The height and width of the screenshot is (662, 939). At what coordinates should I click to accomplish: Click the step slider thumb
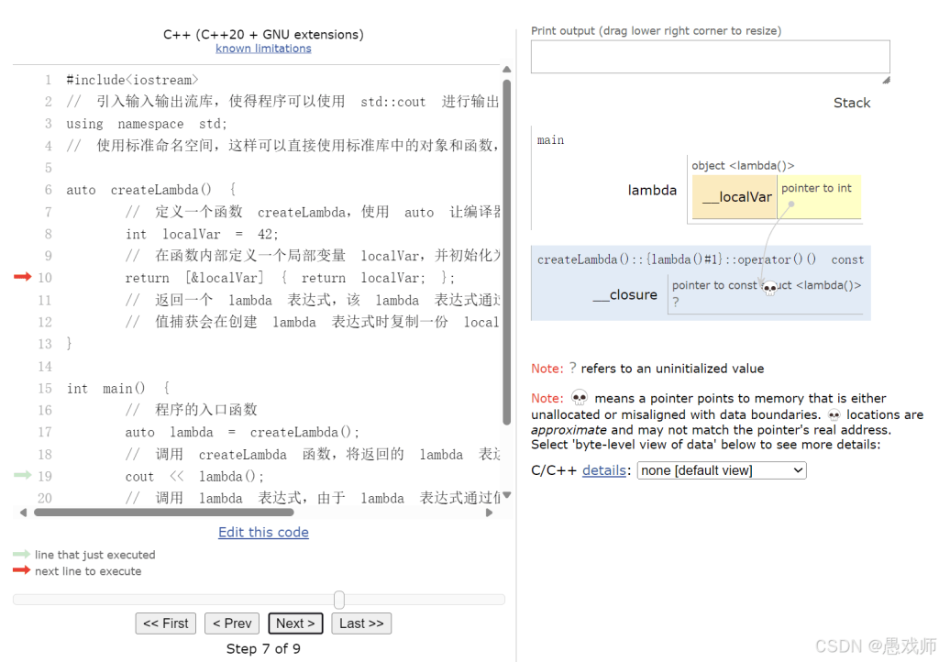tap(338, 600)
